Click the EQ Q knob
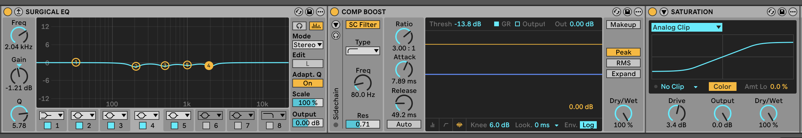Viewport: 802px width, 138px height. point(19,114)
